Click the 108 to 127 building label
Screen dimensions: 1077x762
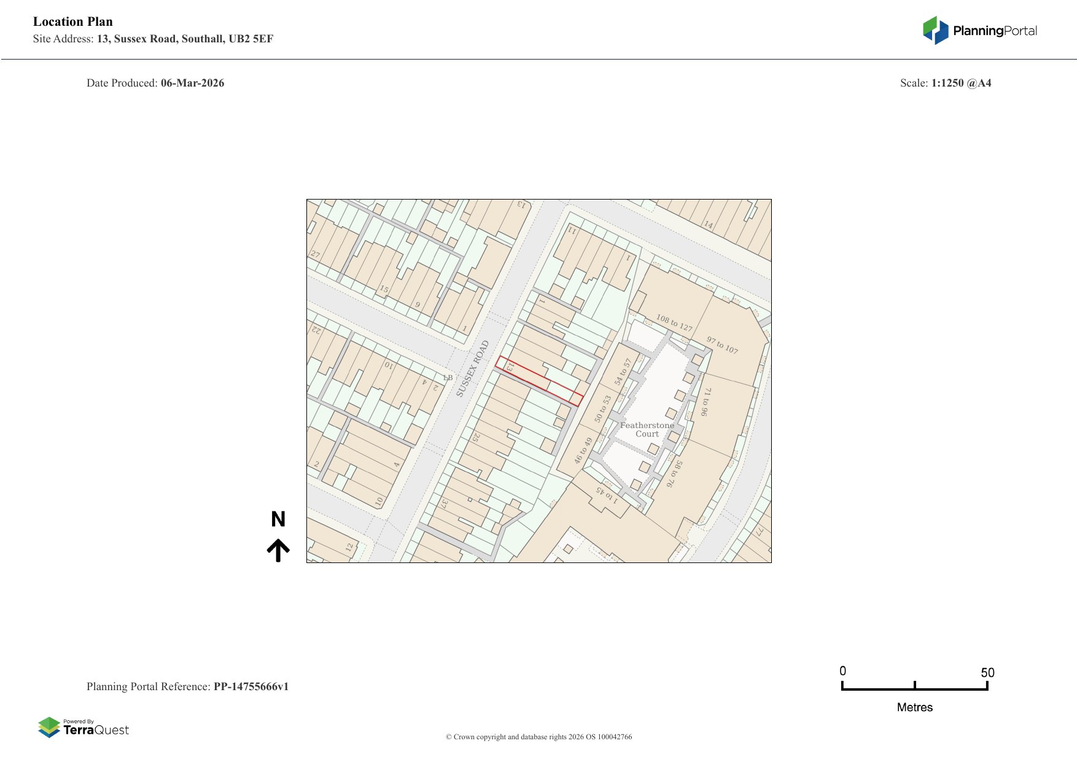[674, 322]
